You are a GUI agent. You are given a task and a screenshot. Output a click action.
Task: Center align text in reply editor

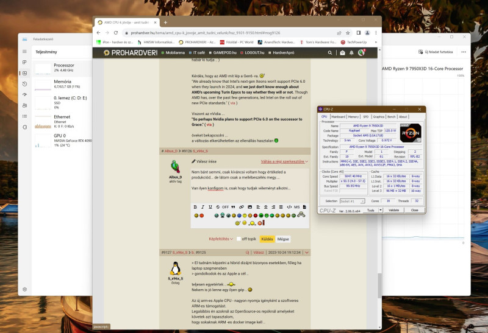pyautogui.click(x=266, y=207)
